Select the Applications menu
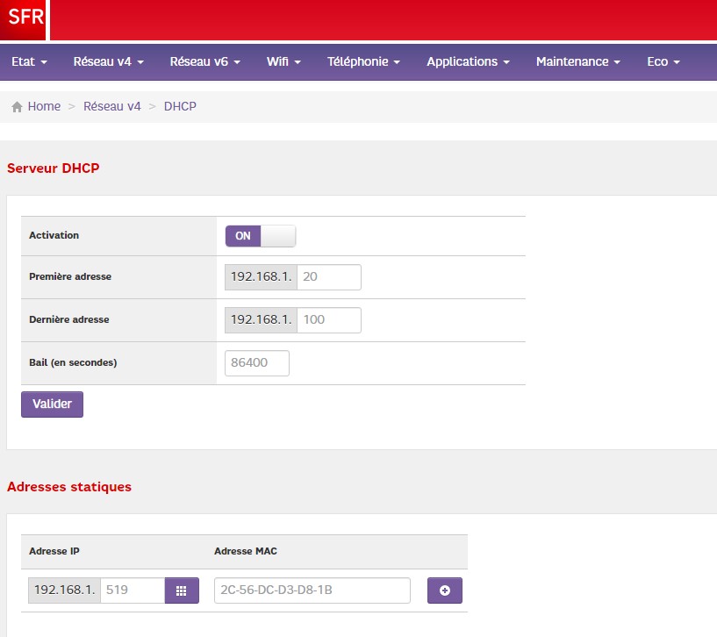Screen dimensions: 717x637 (468, 61)
